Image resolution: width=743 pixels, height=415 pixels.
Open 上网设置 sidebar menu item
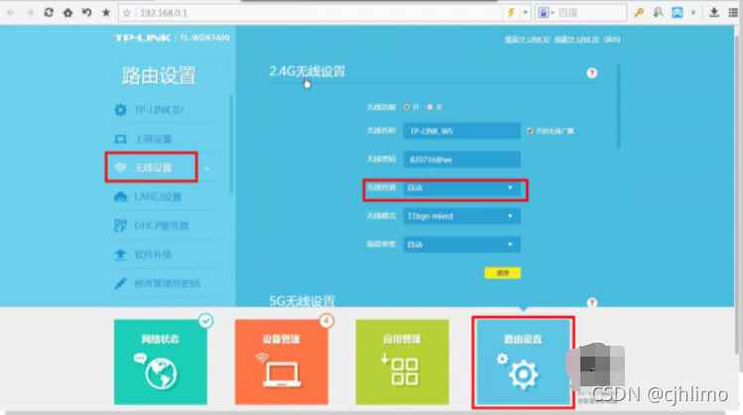[x=164, y=139]
